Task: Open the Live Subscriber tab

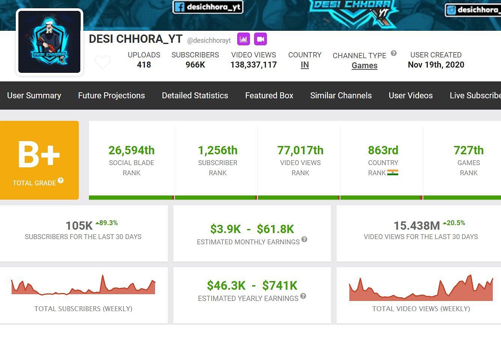Action: tap(475, 95)
